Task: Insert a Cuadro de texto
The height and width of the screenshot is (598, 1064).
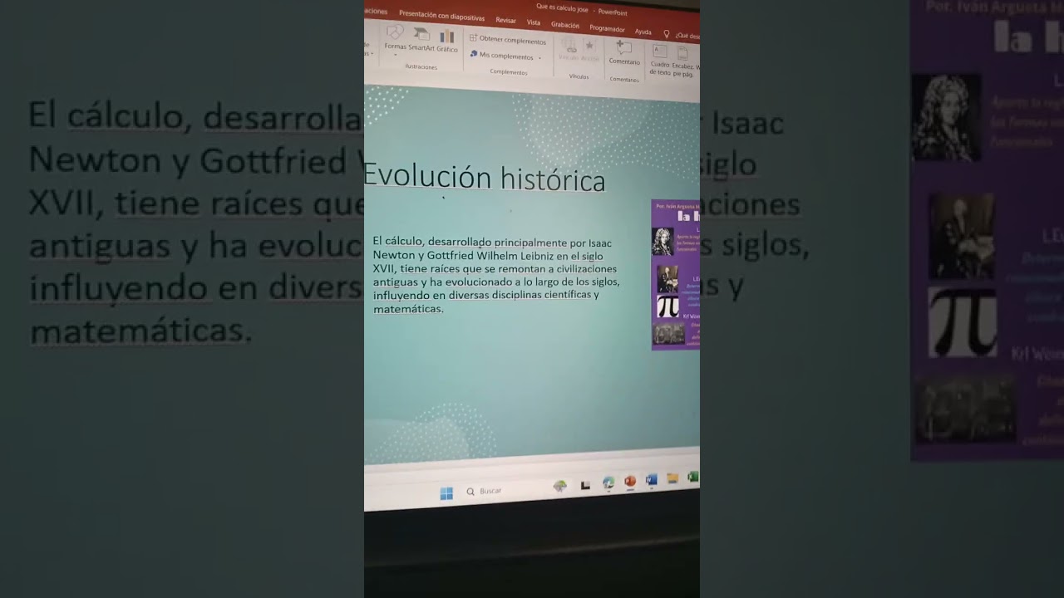Action: click(660, 61)
